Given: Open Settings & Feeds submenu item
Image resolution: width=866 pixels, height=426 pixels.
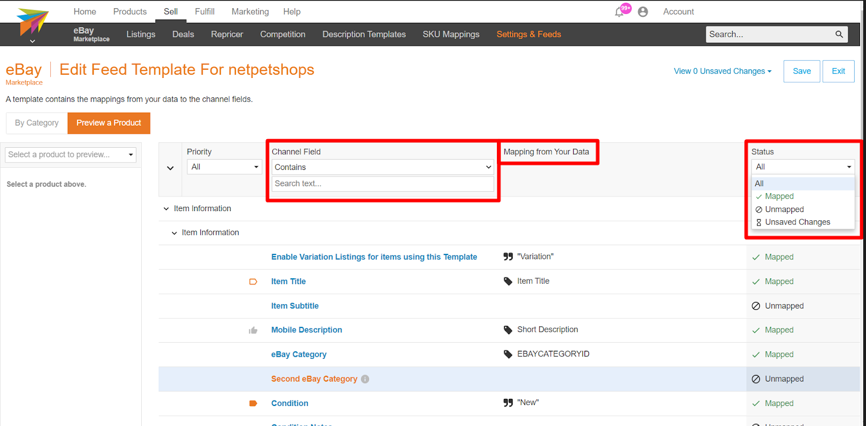Looking at the screenshot, I should click(x=529, y=34).
